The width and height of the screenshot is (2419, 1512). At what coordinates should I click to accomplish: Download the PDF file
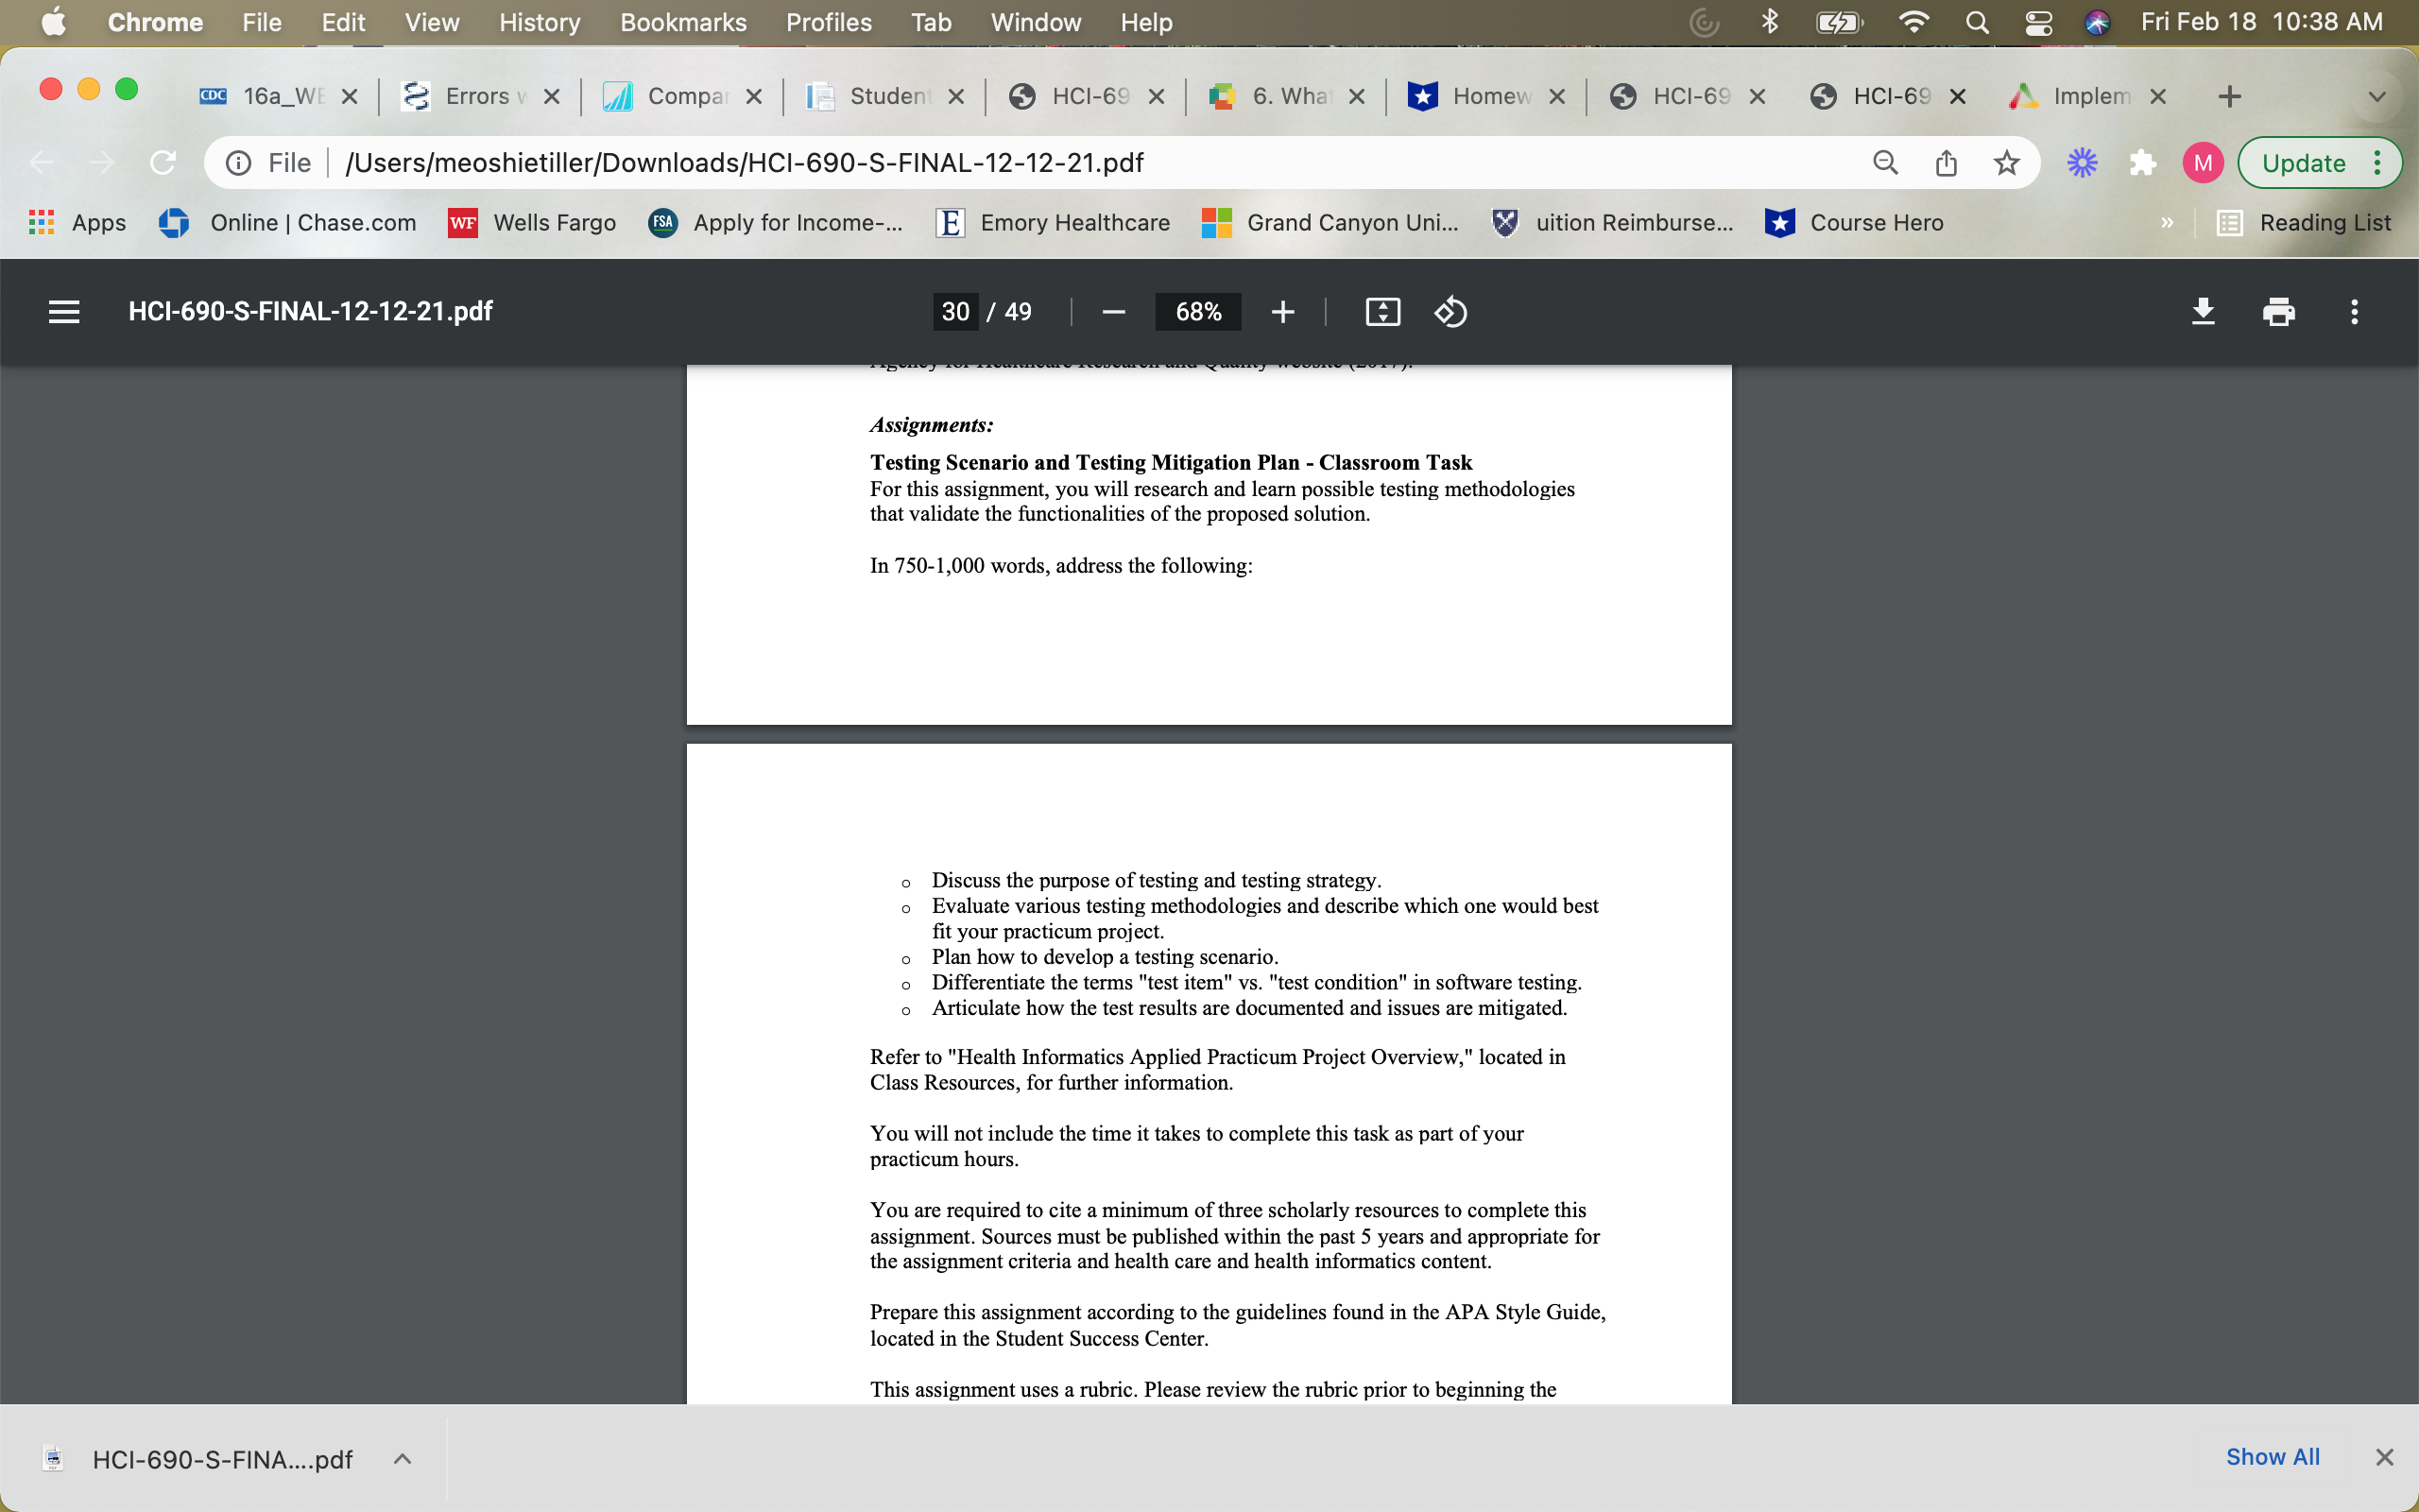tap(2204, 311)
